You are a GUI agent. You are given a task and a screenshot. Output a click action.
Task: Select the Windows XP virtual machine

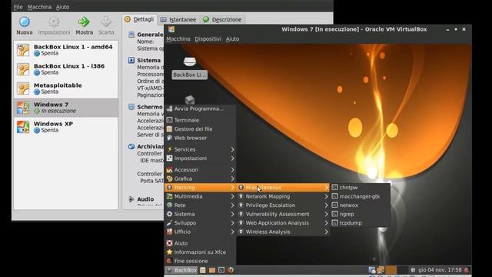(x=66, y=127)
